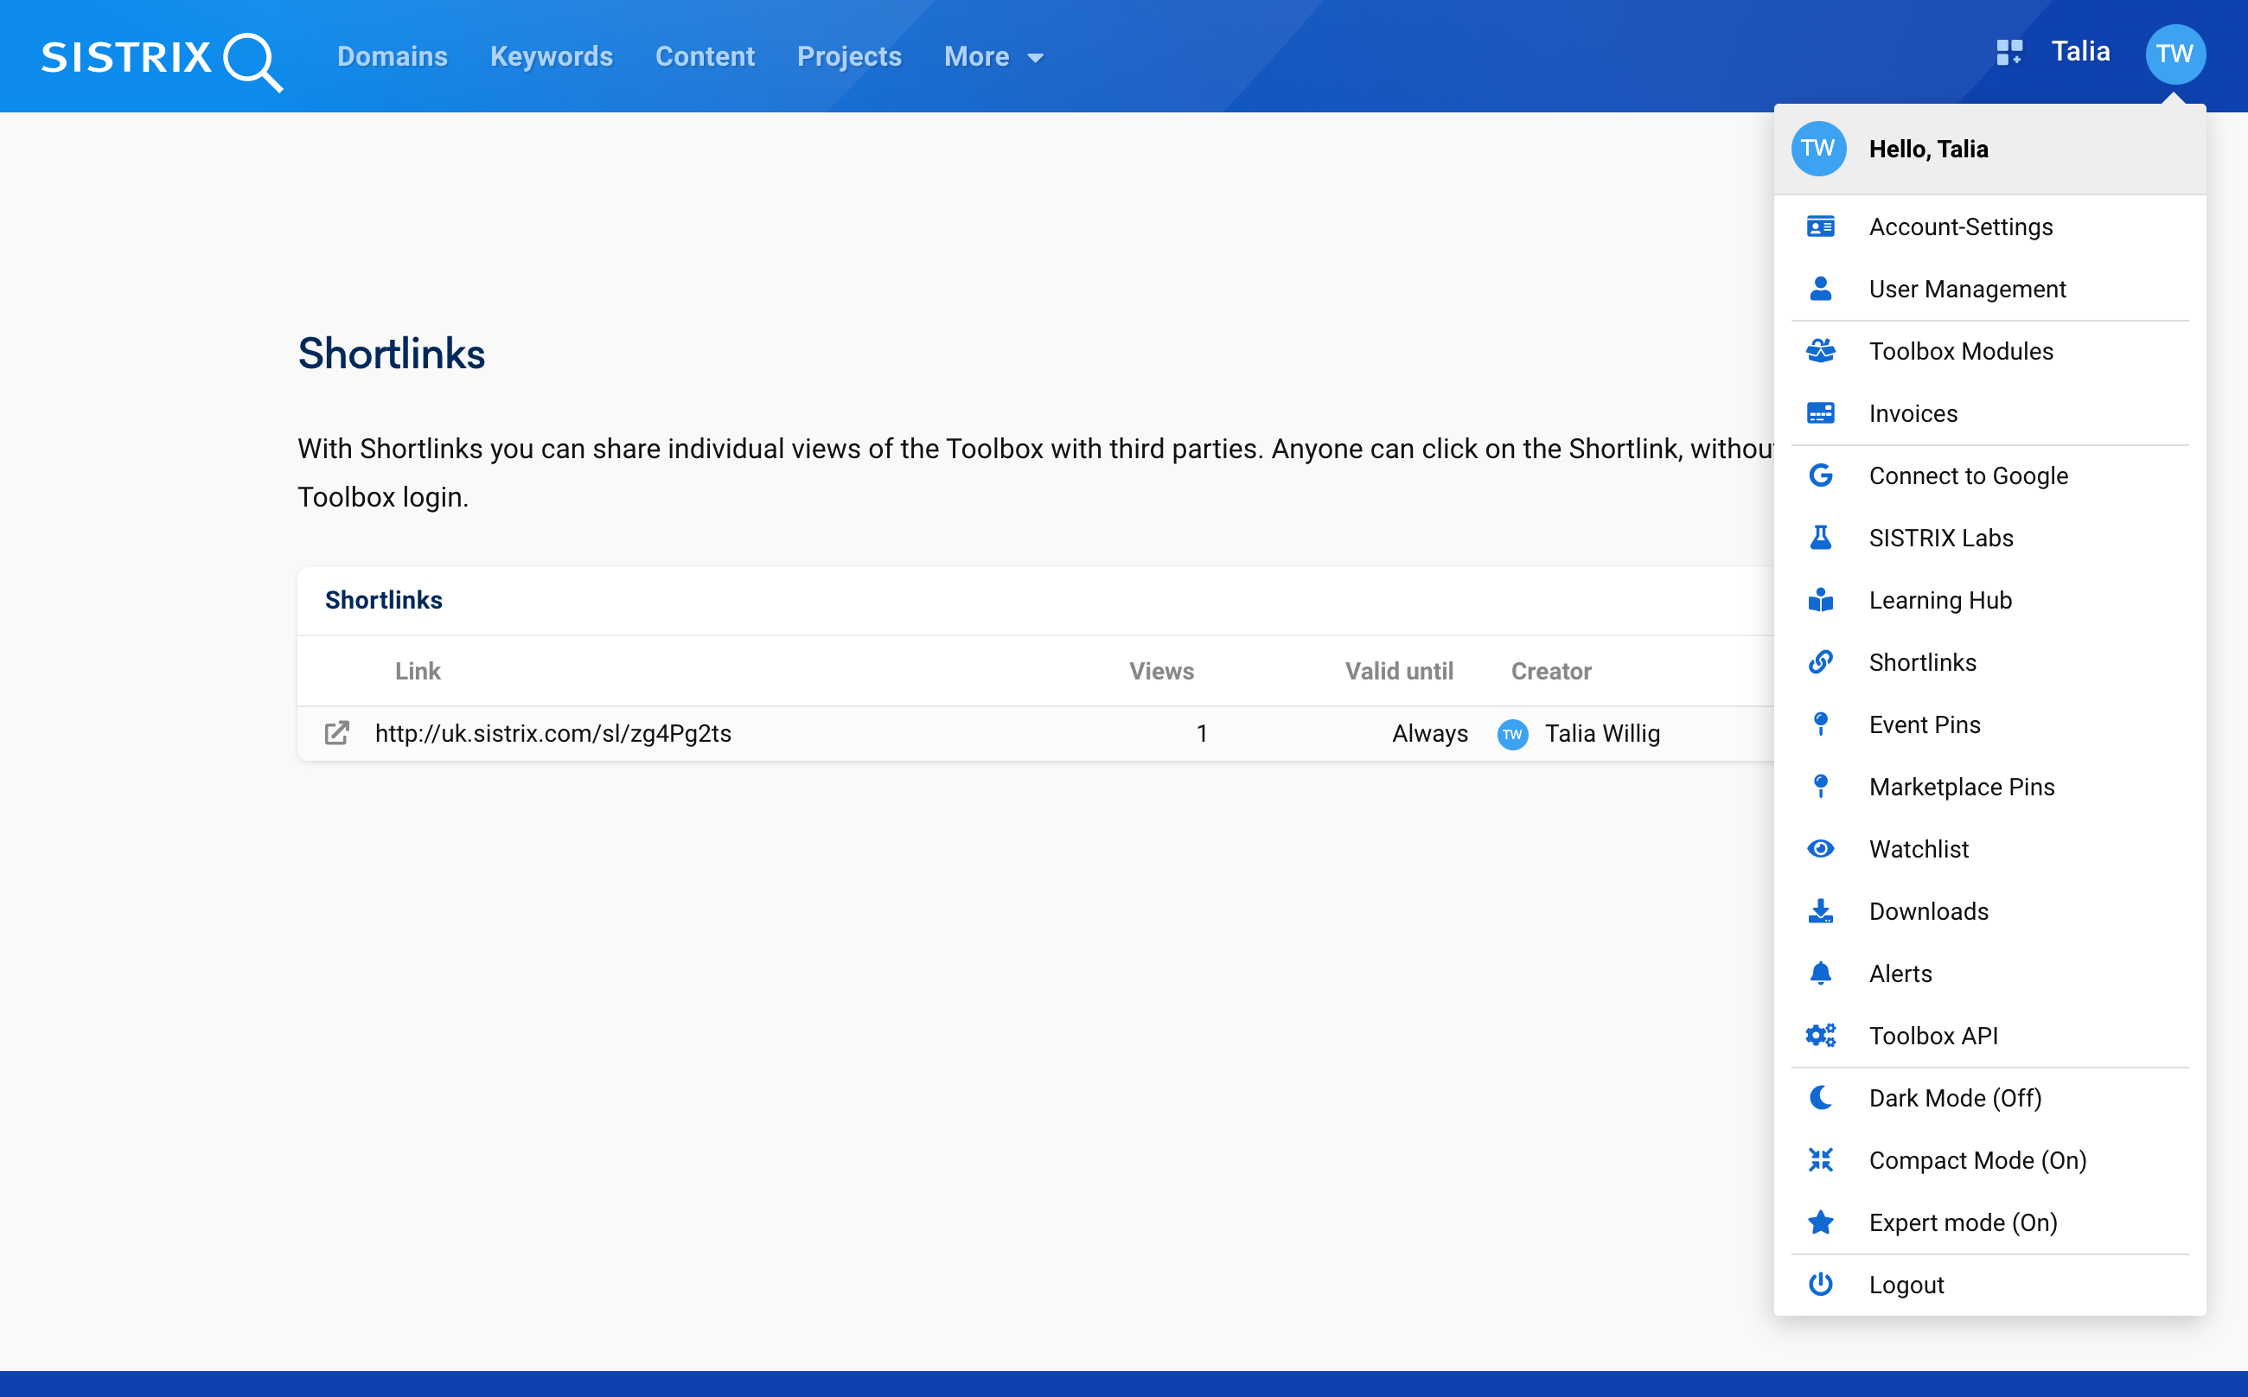Click the Toolbox API gears icon
The image size is (2248, 1397).
pos(1819,1036)
